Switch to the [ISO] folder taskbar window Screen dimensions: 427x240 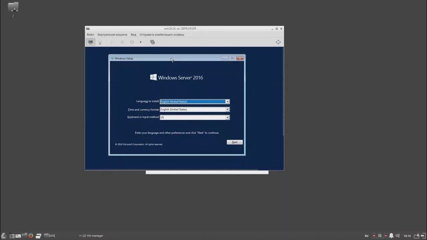[49, 236]
